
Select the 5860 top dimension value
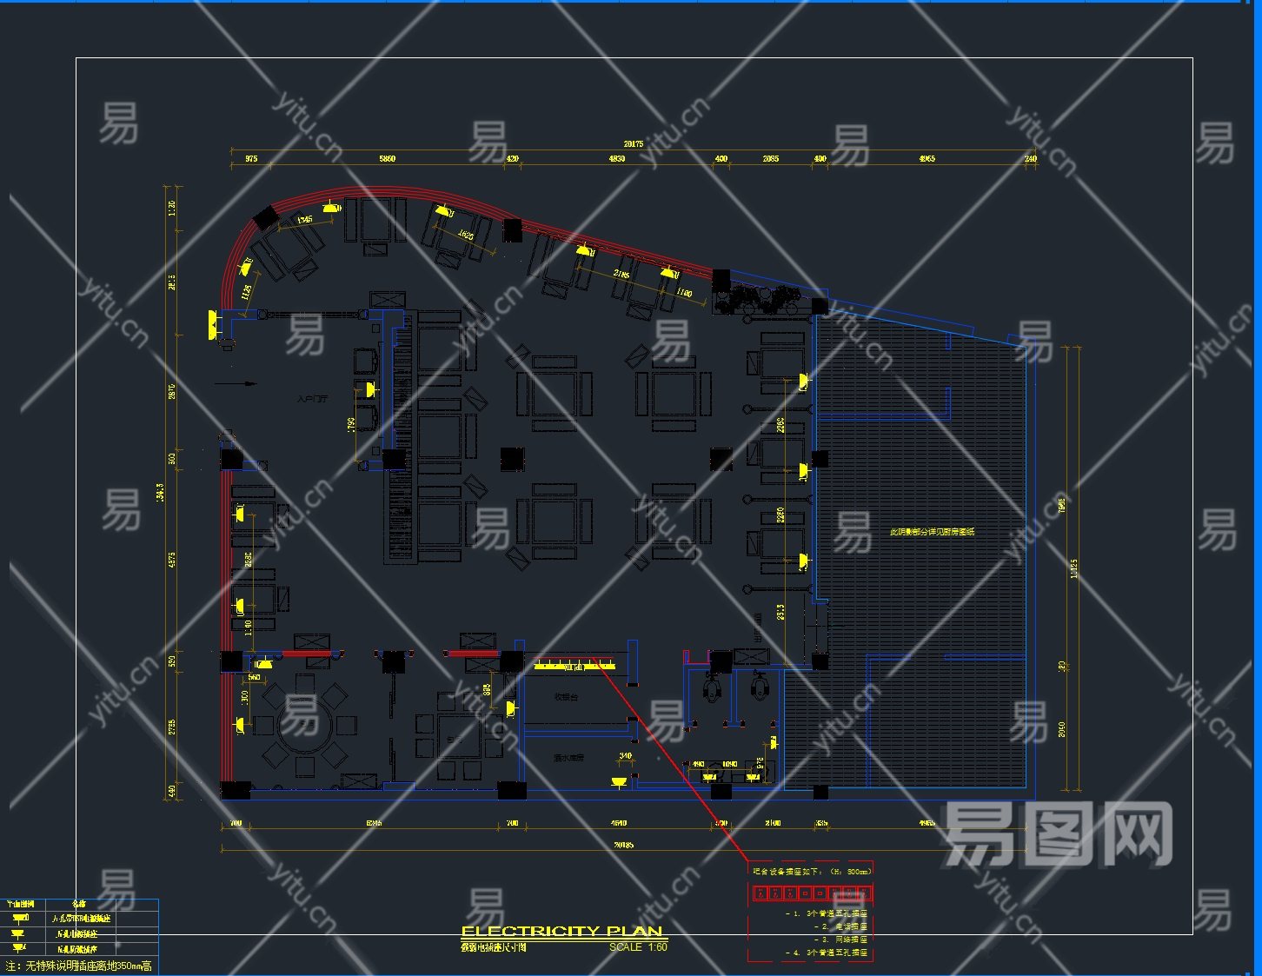point(387,159)
